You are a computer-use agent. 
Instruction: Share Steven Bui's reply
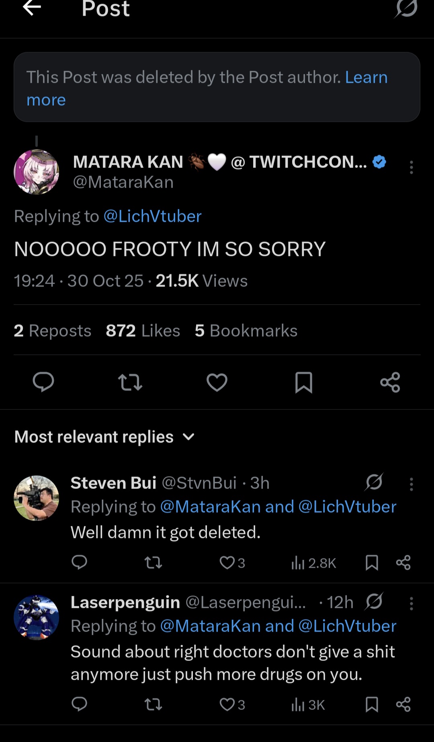pyautogui.click(x=403, y=562)
